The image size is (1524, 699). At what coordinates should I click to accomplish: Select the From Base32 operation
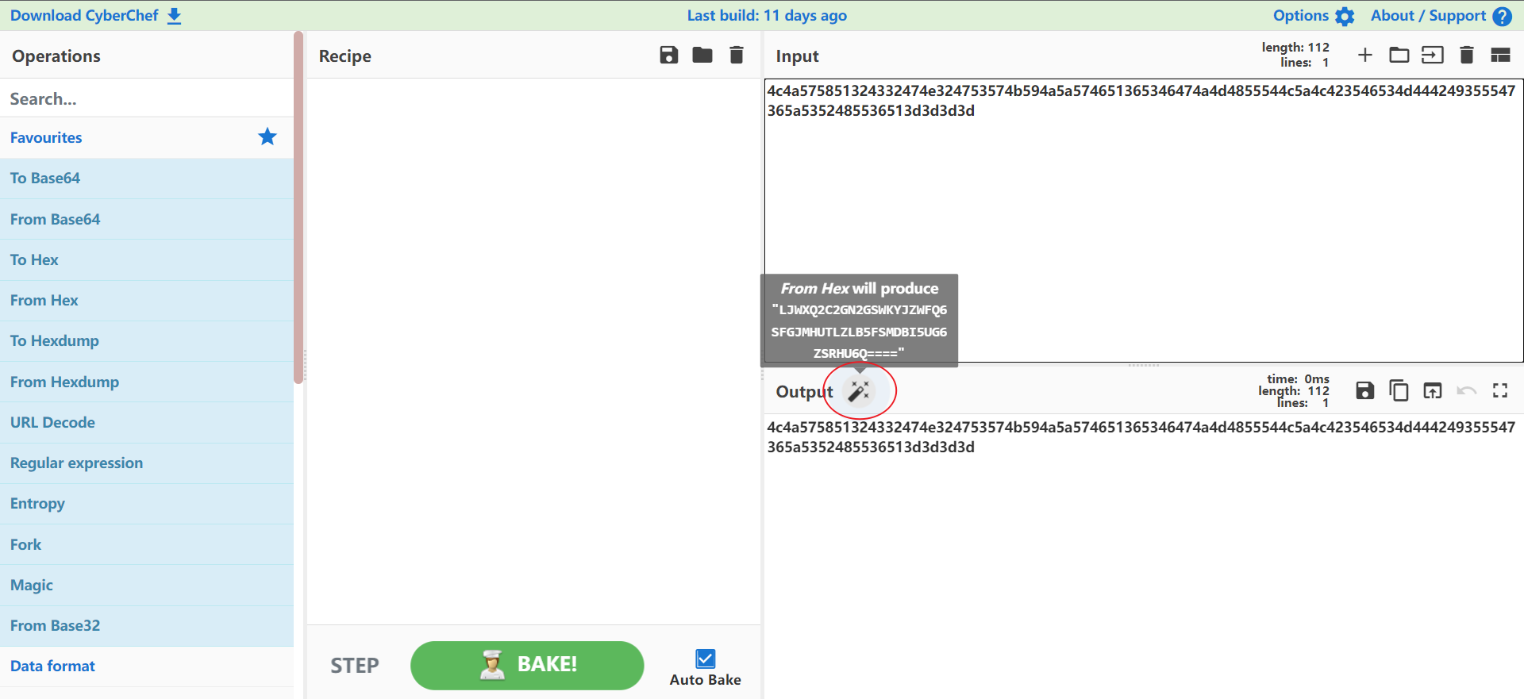click(147, 626)
